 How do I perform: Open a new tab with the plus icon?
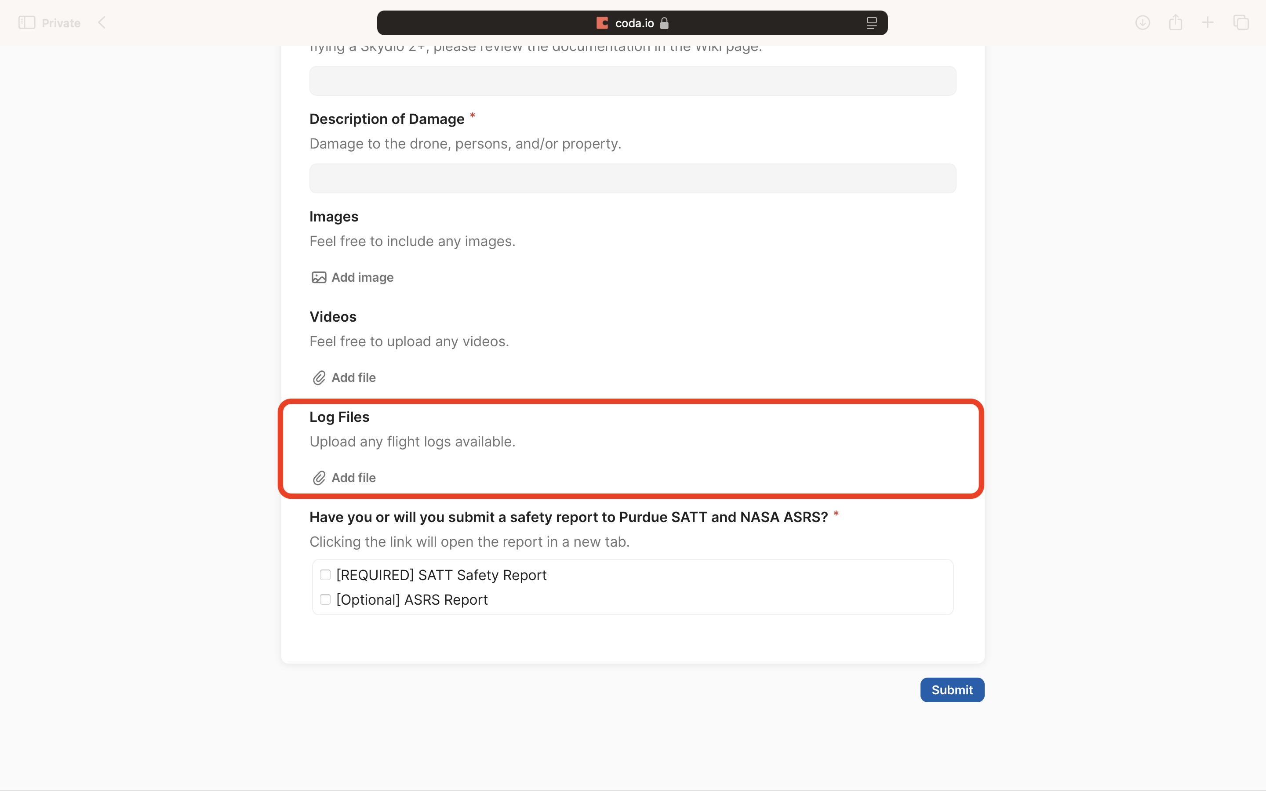point(1208,22)
